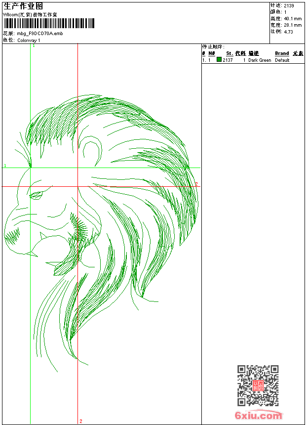The height and width of the screenshot is (425, 306).
Task: Click the St. column header
Action: [x=229, y=53]
